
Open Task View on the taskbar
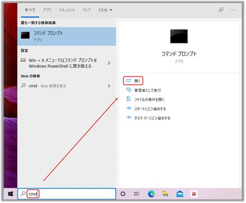click(x=136, y=194)
